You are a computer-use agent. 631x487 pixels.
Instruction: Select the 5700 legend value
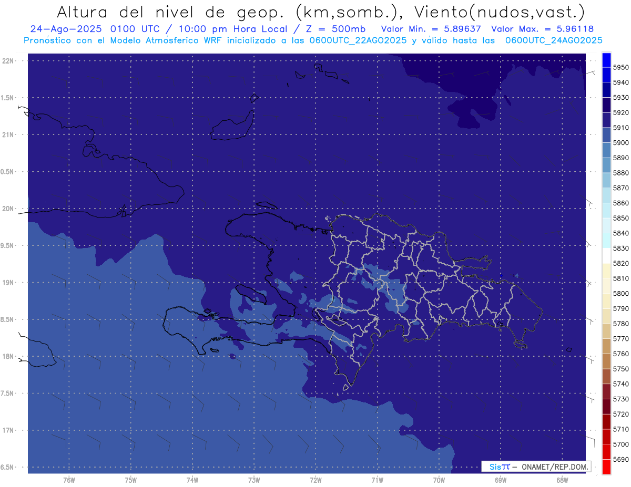click(x=620, y=444)
